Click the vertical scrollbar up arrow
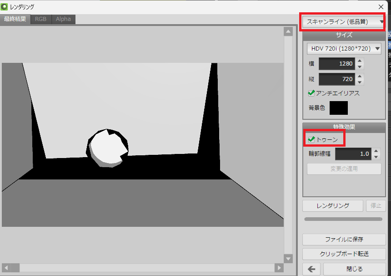391x276 pixels. [x=288, y=31]
